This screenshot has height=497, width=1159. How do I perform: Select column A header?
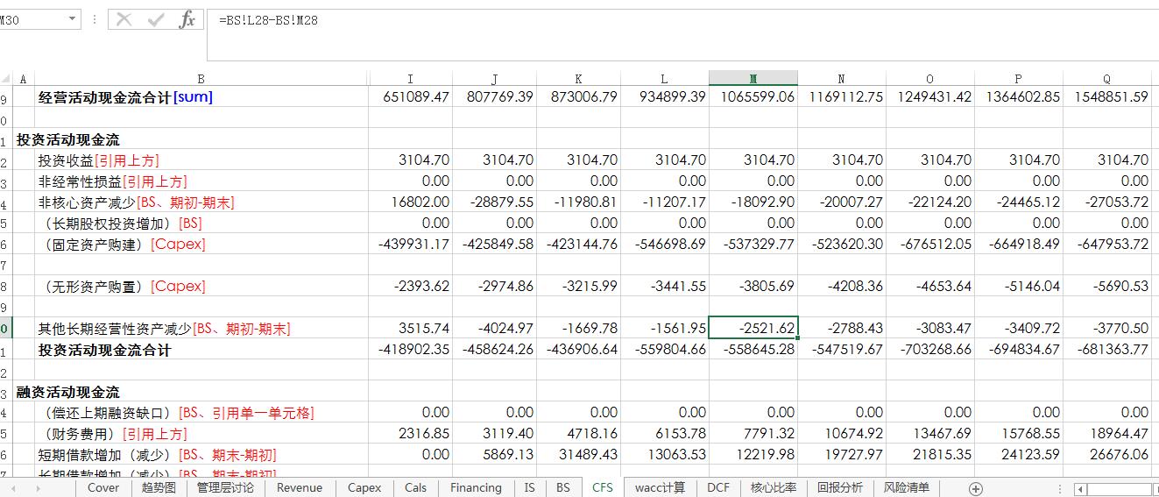(x=23, y=79)
